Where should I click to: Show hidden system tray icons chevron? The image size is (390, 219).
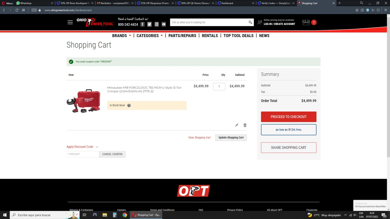click(x=346, y=215)
